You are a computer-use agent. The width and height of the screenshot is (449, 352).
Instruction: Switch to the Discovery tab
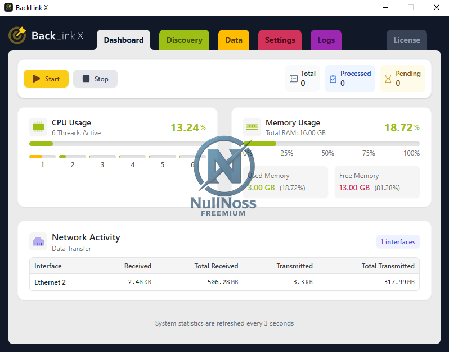click(x=184, y=40)
